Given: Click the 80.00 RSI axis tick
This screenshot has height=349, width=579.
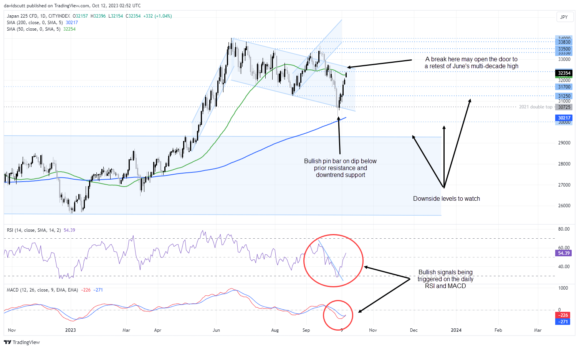Looking at the screenshot, I should point(564,229).
